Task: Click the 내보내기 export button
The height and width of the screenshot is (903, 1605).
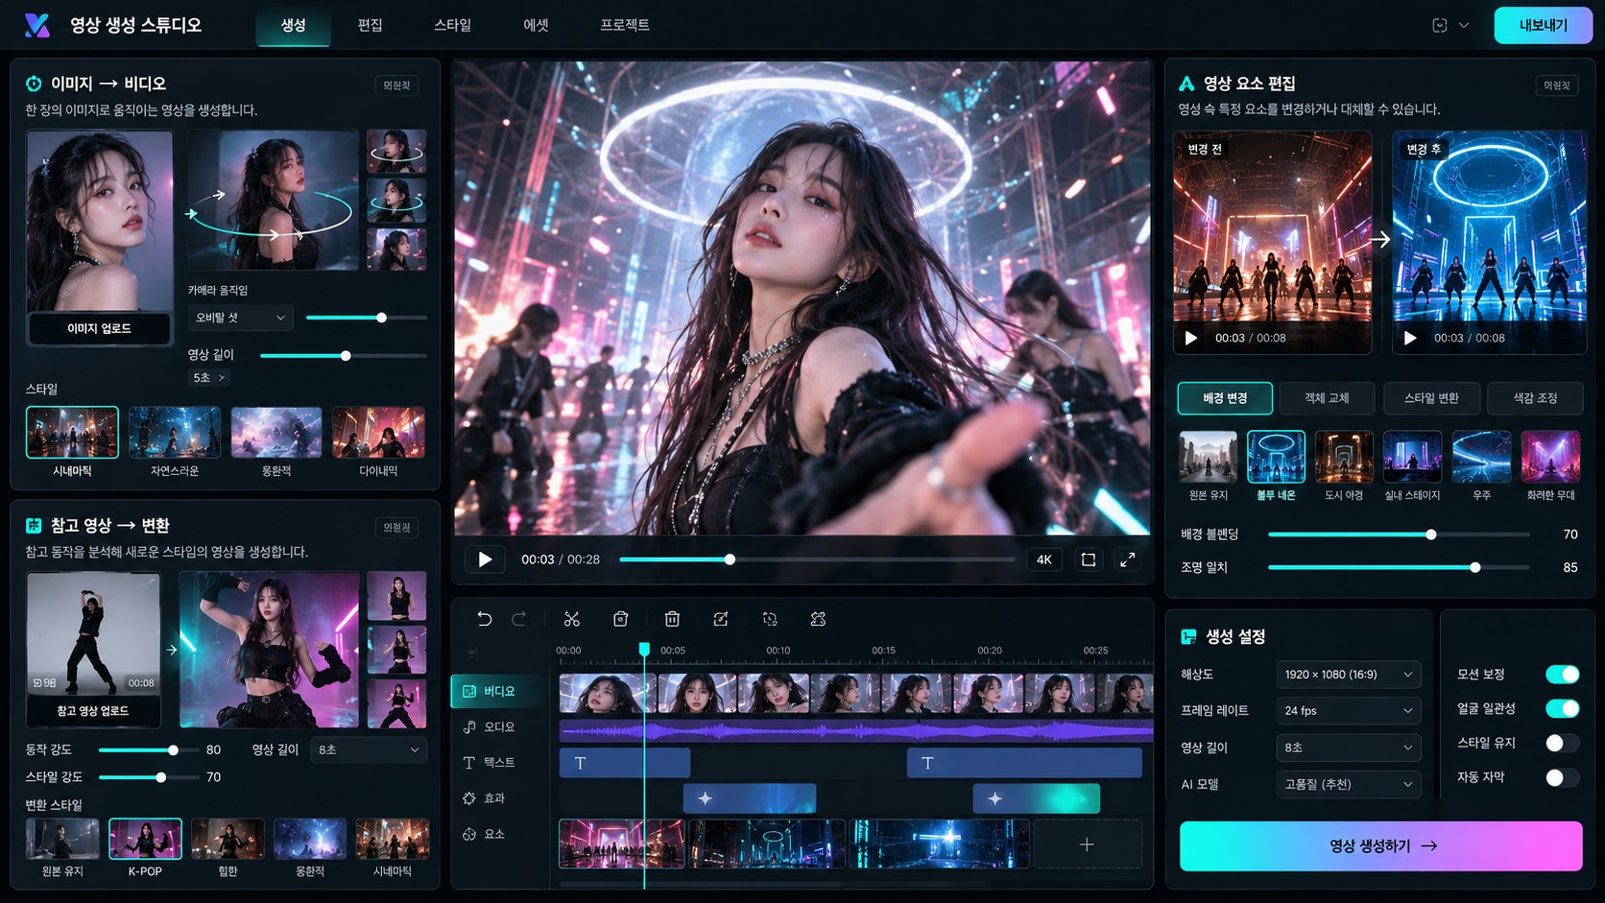Action: [x=1543, y=26]
